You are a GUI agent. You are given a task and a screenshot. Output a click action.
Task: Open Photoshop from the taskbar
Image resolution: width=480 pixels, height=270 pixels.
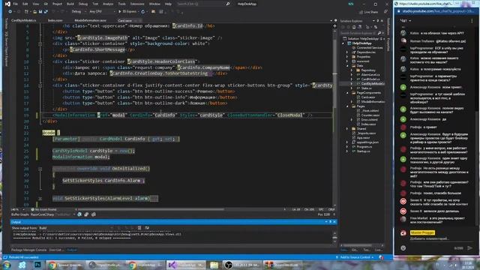[37, 265]
